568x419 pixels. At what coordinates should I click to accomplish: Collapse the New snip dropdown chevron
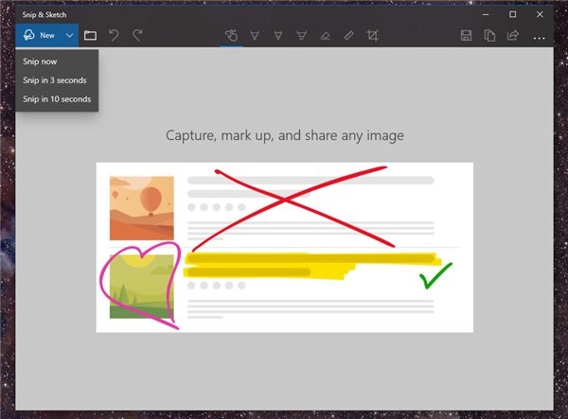[x=70, y=36]
